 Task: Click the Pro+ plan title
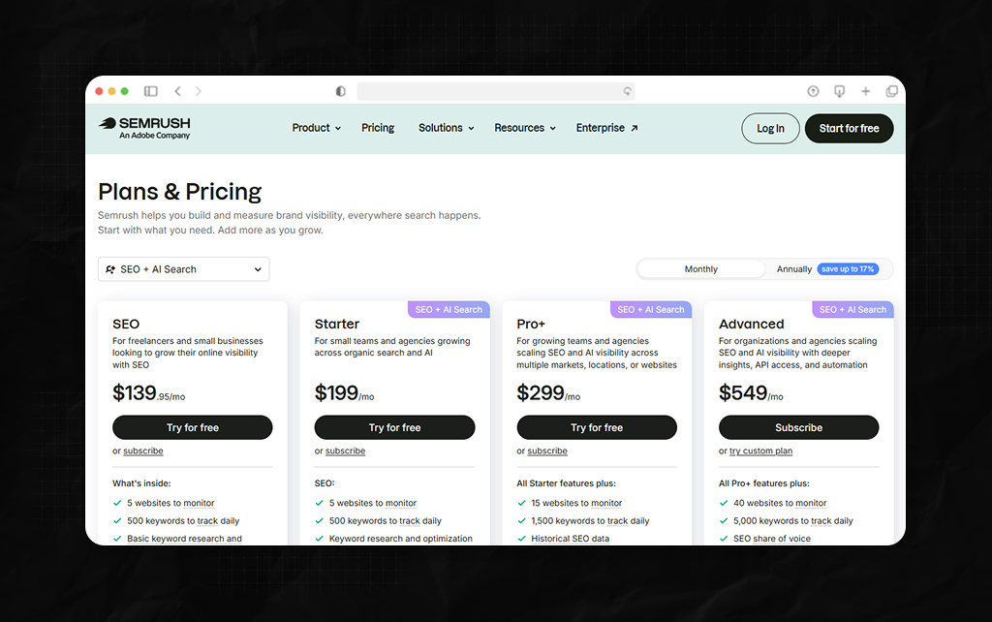click(x=531, y=324)
